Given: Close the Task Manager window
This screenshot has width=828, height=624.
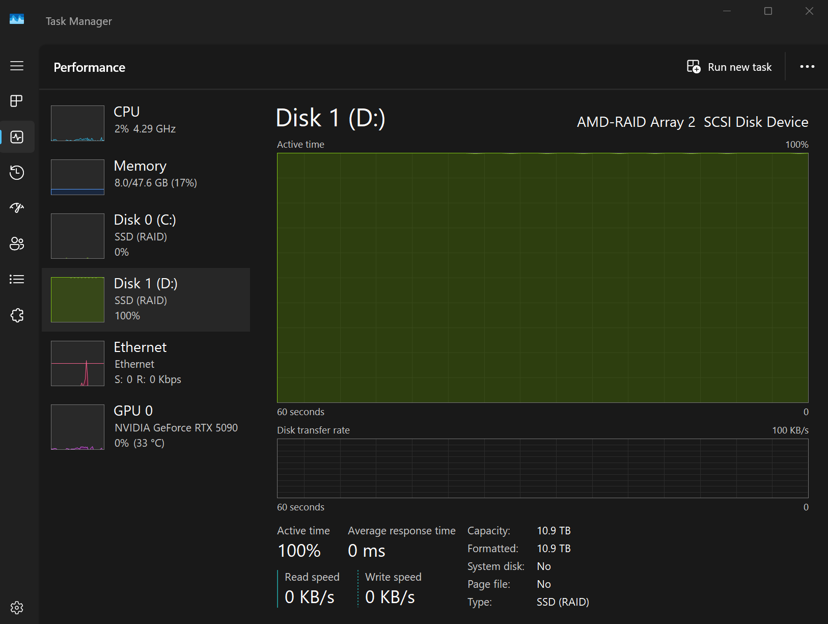Looking at the screenshot, I should click(x=809, y=11).
